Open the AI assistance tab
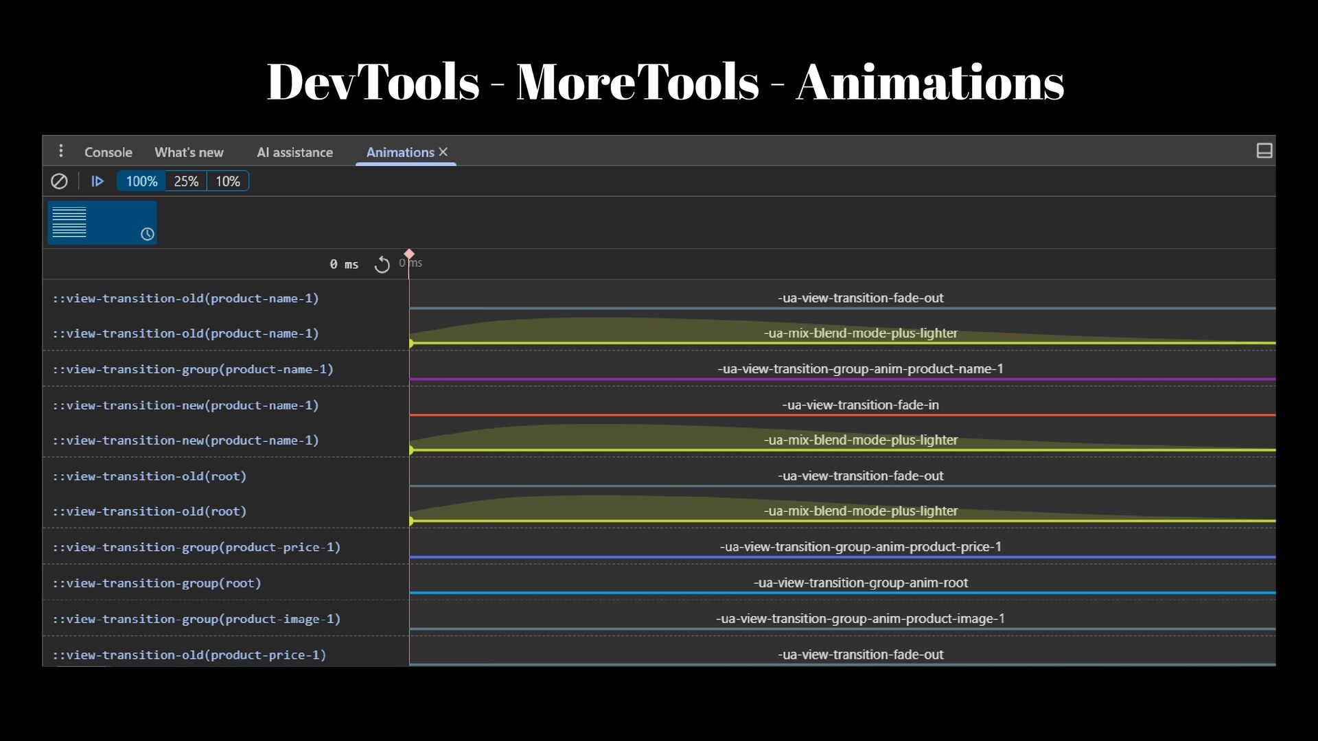Image resolution: width=1318 pixels, height=741 pixels. click(x=294, y=152)
